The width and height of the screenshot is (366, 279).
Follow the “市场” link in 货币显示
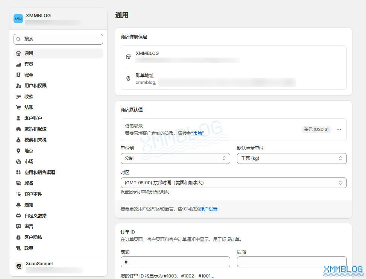[x=197, y=133]
